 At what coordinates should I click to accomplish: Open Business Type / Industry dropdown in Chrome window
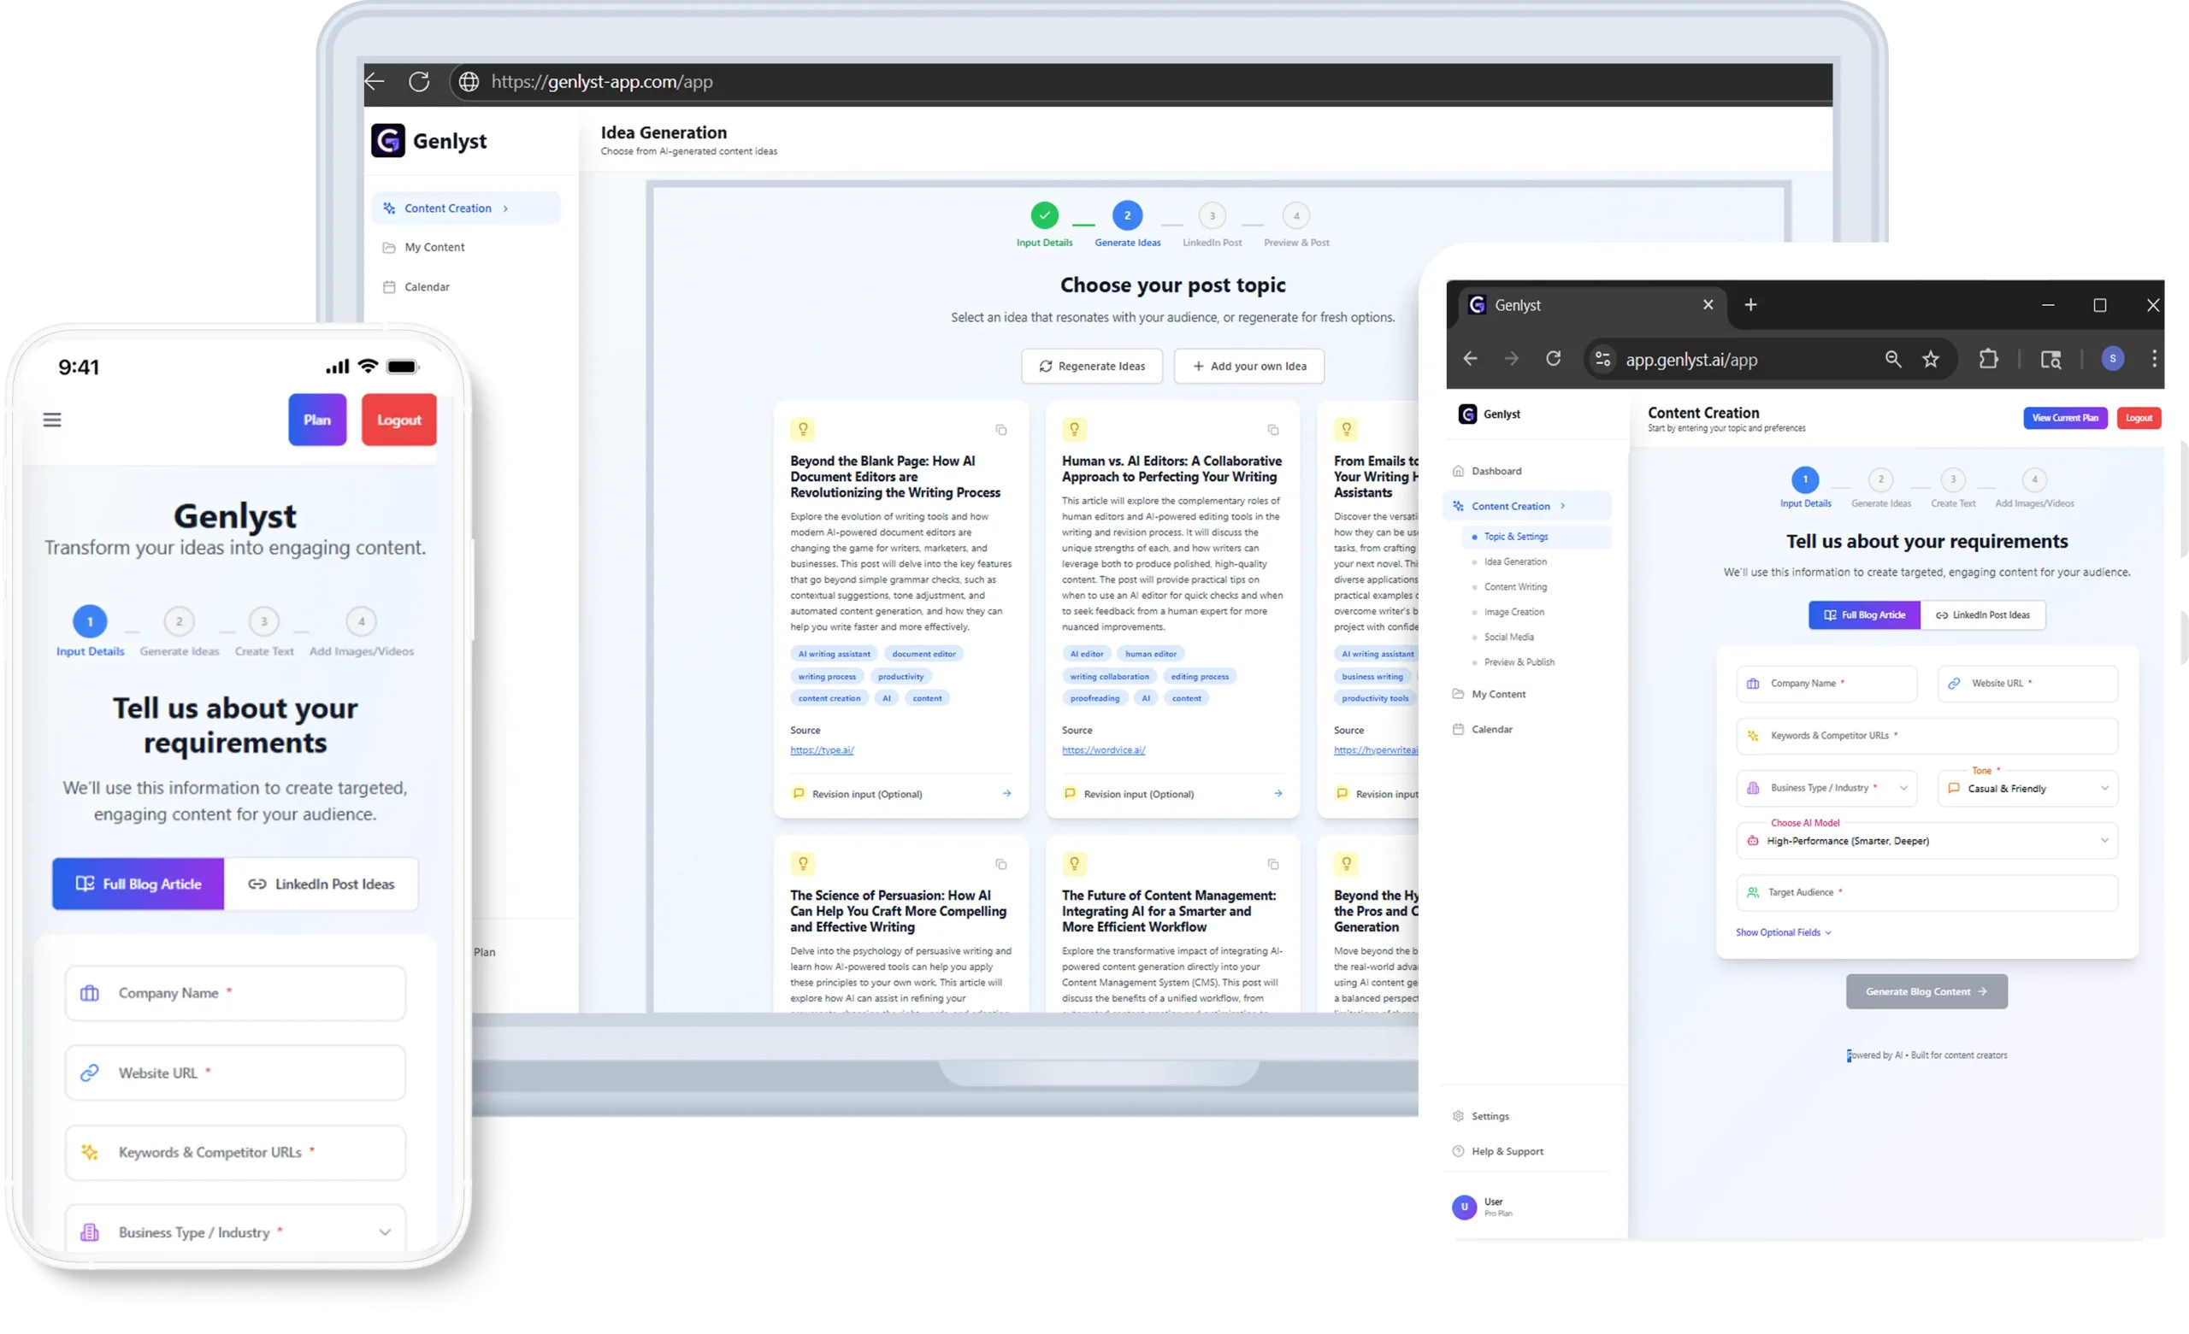pos(1826,788)
